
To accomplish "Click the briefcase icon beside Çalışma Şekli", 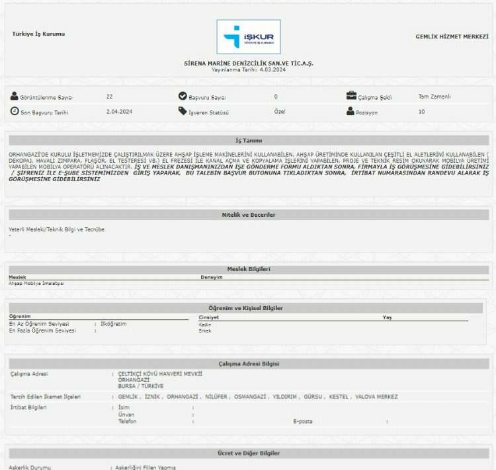I will coord(351,96).
